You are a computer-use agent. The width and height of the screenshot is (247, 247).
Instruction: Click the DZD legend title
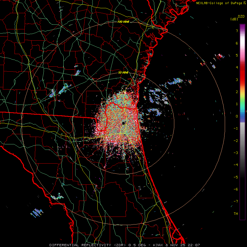241,16
